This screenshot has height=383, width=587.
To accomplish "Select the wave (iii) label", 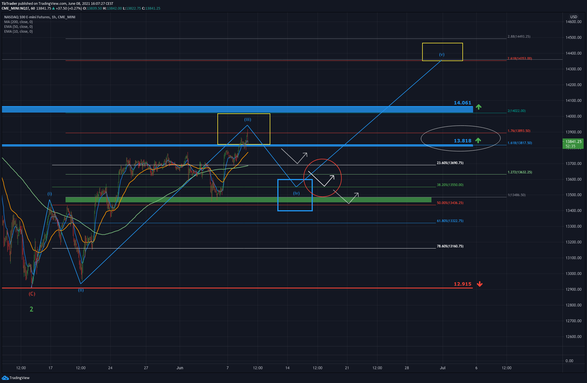I will (248, 120).
